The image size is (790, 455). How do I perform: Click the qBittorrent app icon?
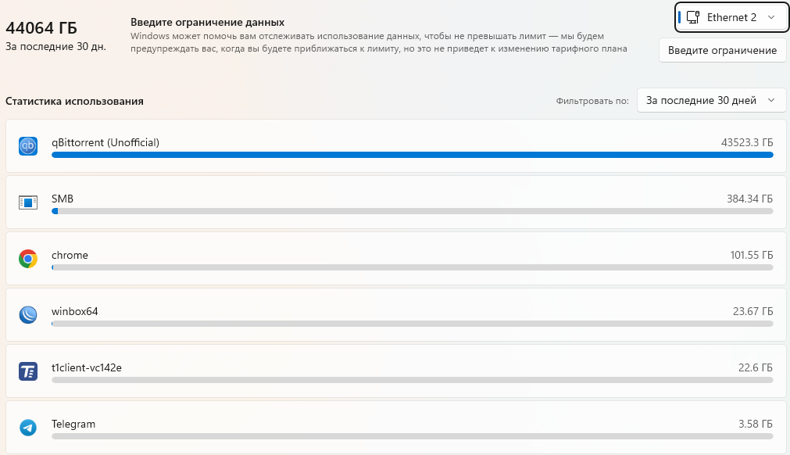[x=28, y=146]
